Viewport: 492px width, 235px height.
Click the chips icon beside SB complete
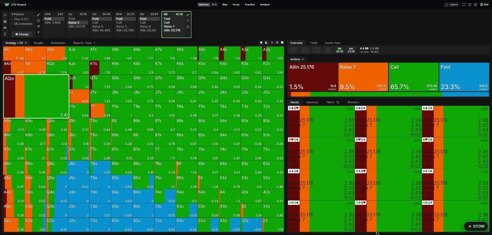(x=38, y=26)
